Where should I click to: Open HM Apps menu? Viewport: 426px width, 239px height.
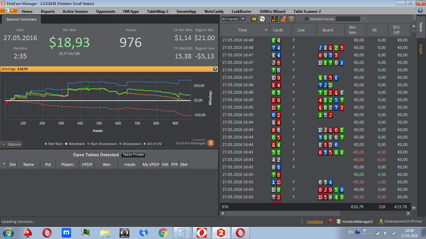131,11
